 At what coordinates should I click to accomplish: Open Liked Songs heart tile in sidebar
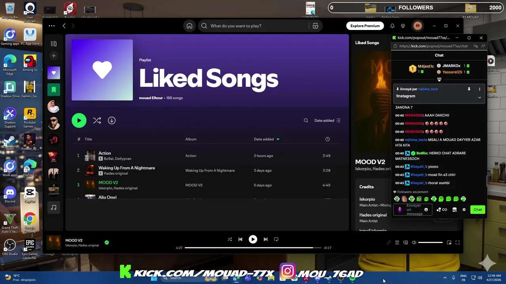(54, 73)
